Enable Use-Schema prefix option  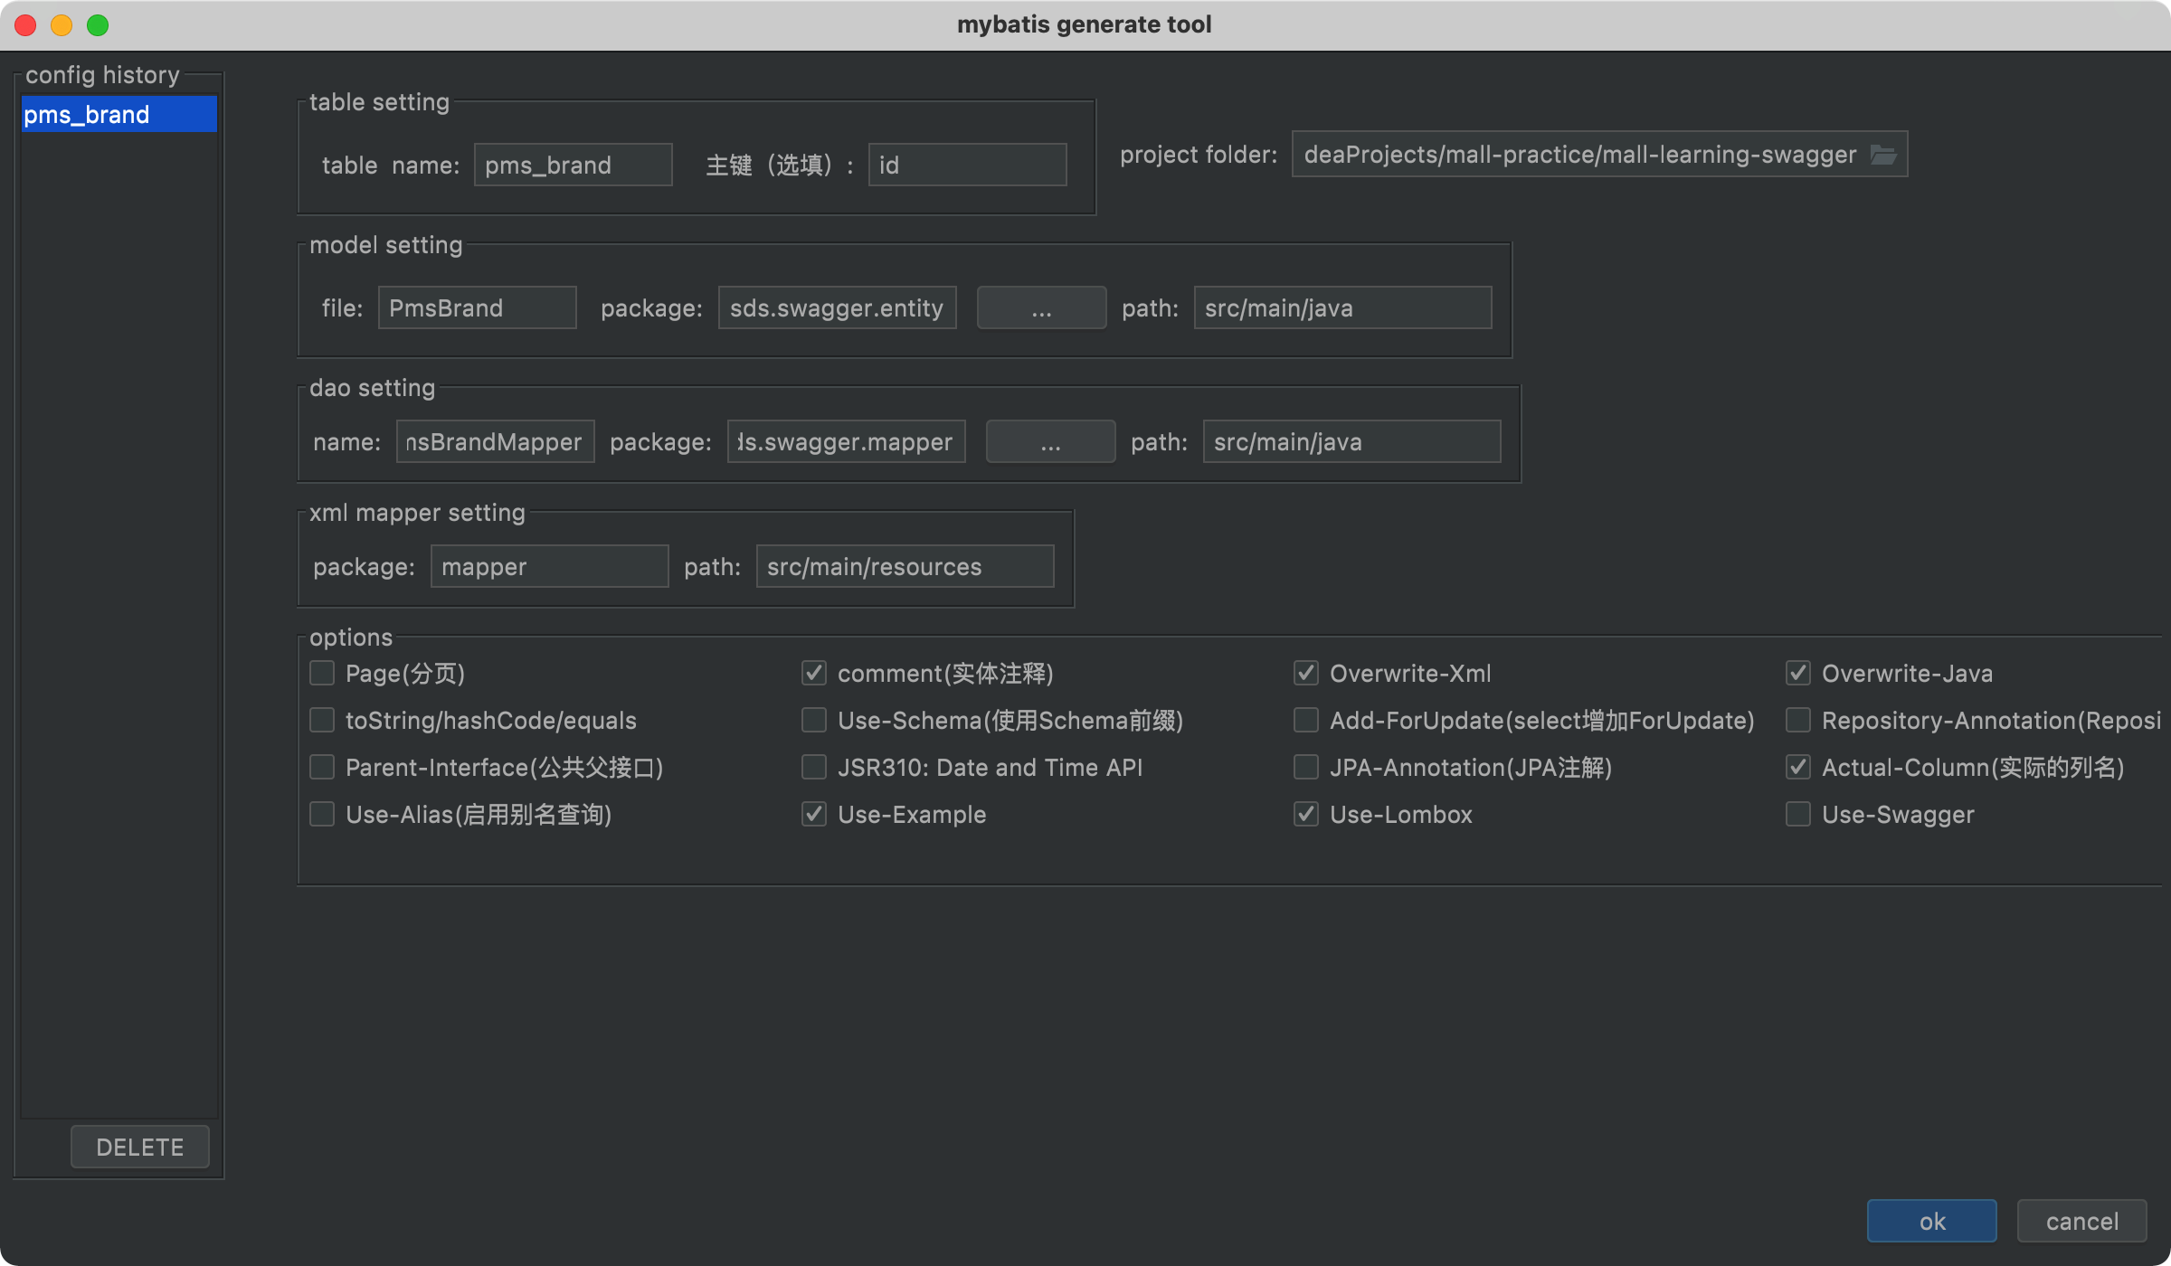814,721
